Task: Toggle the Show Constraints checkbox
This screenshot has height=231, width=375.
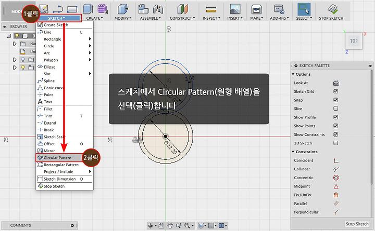Action: coord(336,134)
